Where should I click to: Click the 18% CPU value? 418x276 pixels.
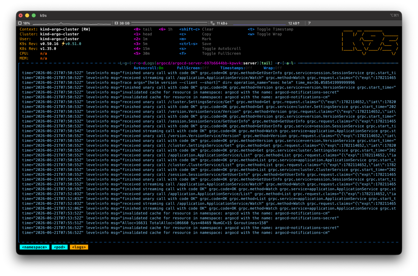click(27, 23)
